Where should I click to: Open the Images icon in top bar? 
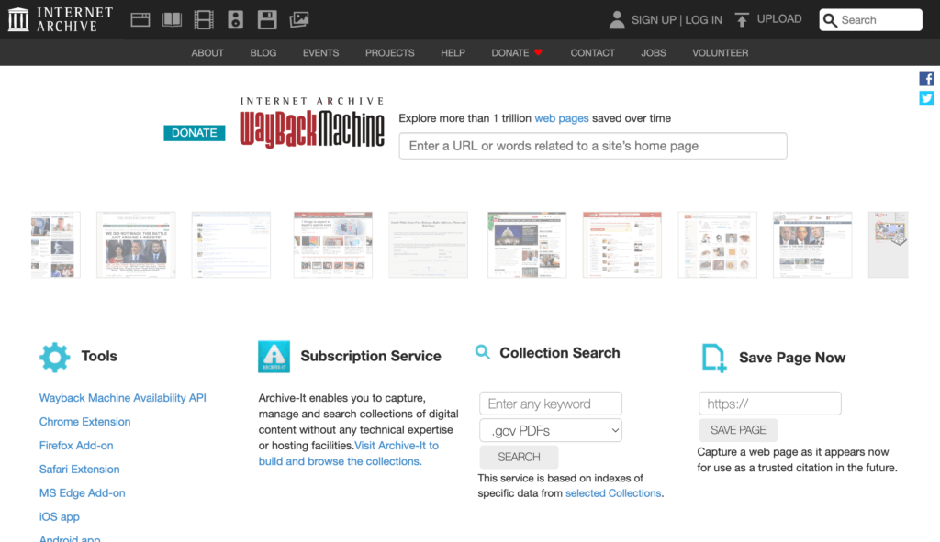click(298, 19)
